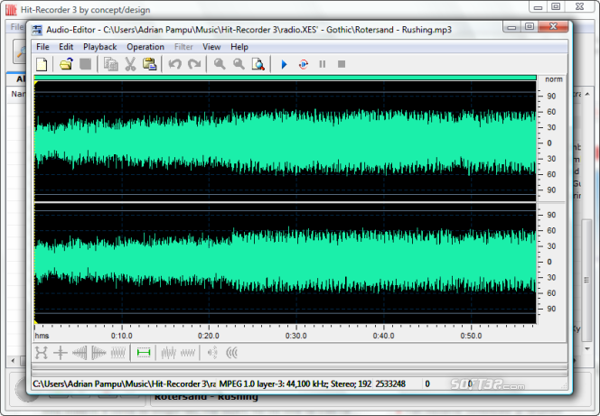Click the scroll-down arrow in Hit-Recorder window
Image resolution: width=600 pixels, height=416 pixels.
[x=587, y=348]
